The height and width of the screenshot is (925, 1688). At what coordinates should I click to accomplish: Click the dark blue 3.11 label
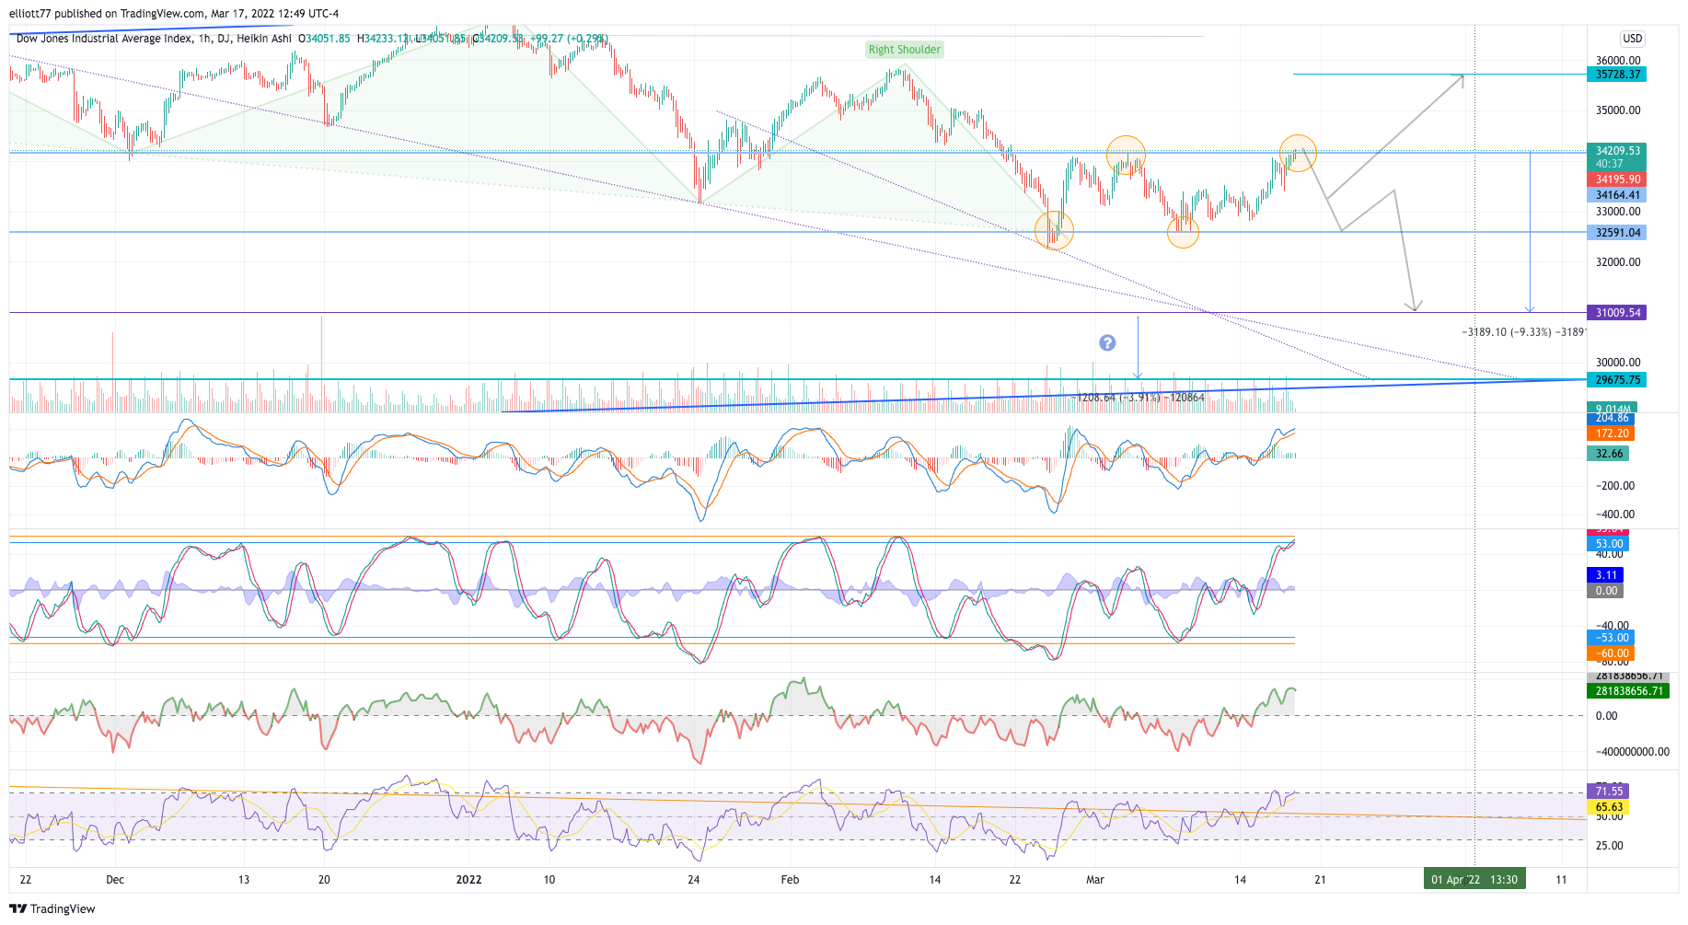[1605, 575]
